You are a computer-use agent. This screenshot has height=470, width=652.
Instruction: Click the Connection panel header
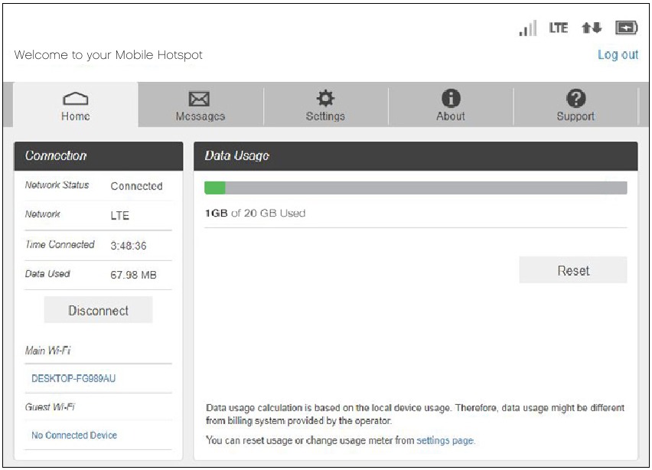point(99,155)
